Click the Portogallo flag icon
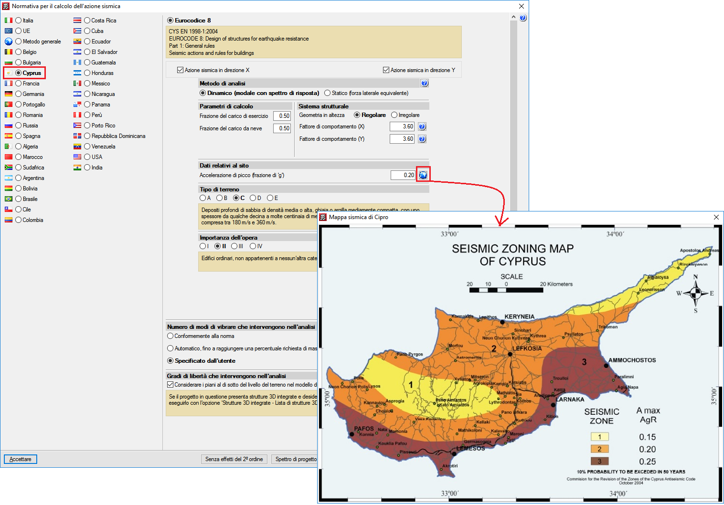This screenshot has height=505, width=724. [x=9, y=105]
